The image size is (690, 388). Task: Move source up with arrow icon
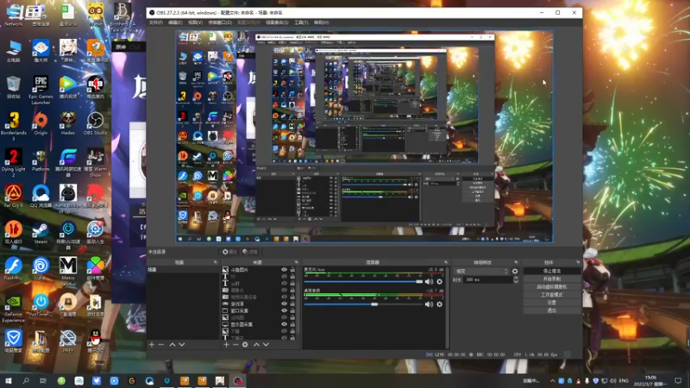(256, 344)
